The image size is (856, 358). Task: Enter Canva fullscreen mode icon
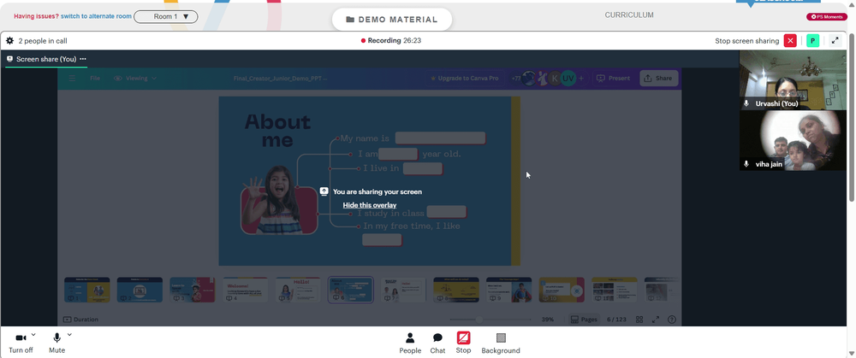coord(656,320)
